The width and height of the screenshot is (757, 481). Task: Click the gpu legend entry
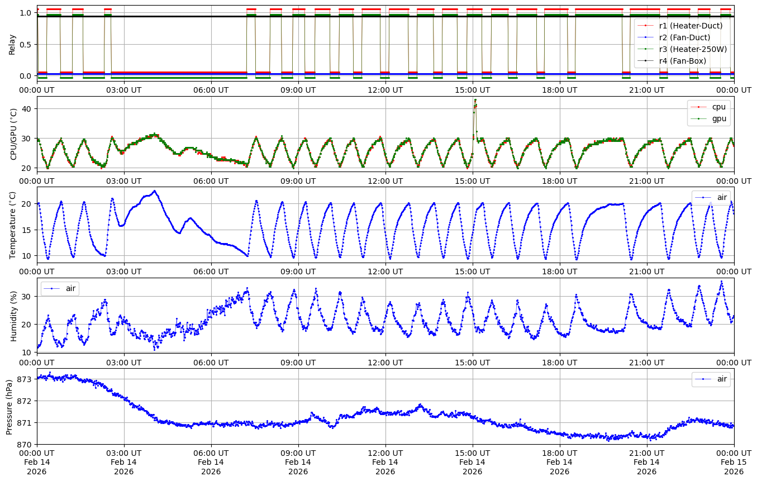(x=714, y=118)
